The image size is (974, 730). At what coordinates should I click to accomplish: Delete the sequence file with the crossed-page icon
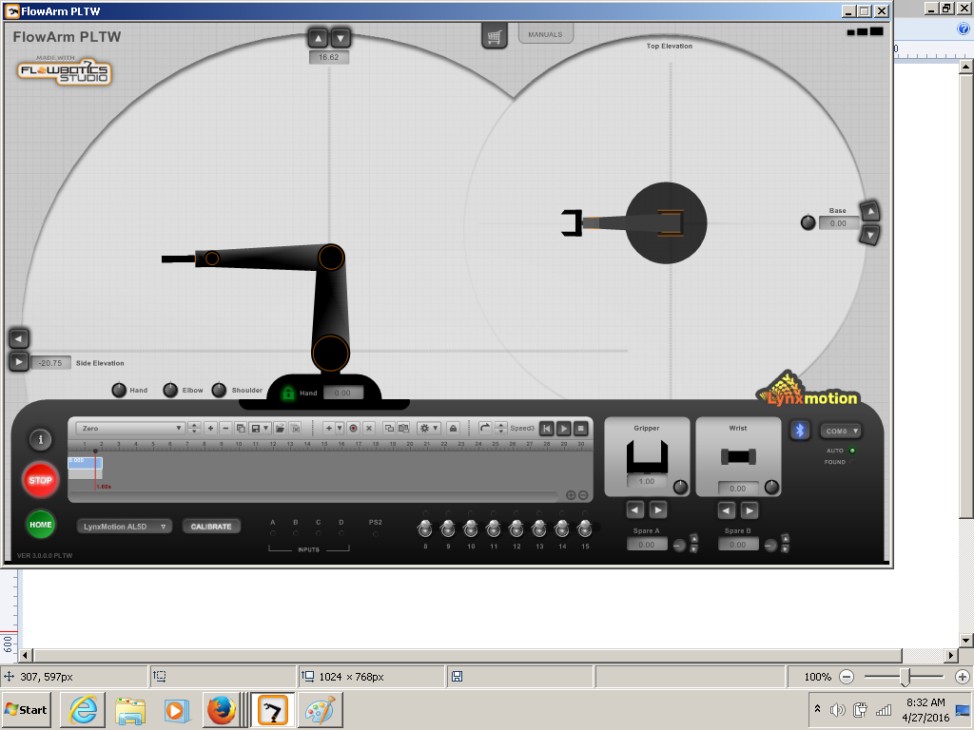[x=296, y=429]
